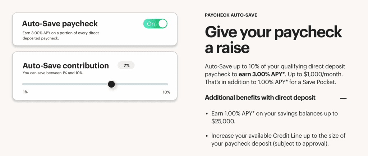This screenshot has height=156, width=368.
Task: Click the slider track near the 10% end
Action: 162,84
